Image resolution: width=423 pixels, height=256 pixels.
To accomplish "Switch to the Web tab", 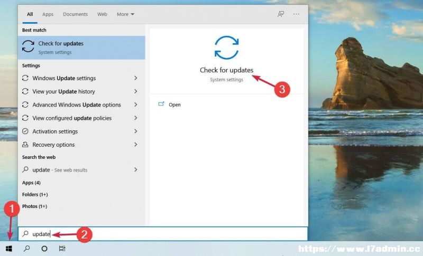I will coord(102,14).
